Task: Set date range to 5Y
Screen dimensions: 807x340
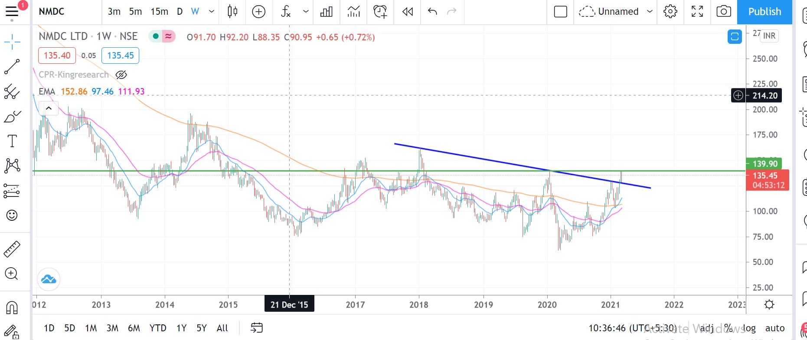Action: tap(202, 328)
